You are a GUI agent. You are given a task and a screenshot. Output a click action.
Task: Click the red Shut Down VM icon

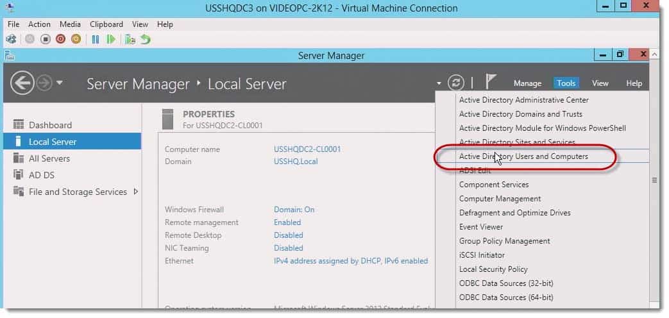(x=60, y=39)
